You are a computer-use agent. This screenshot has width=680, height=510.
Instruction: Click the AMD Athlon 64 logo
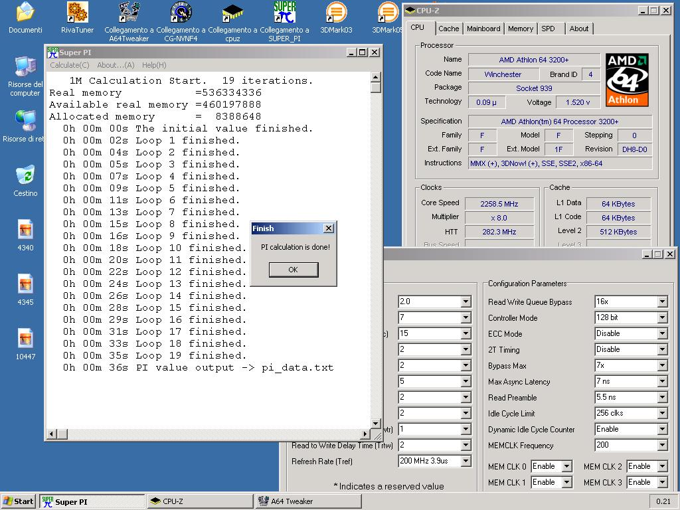(627, 80)
